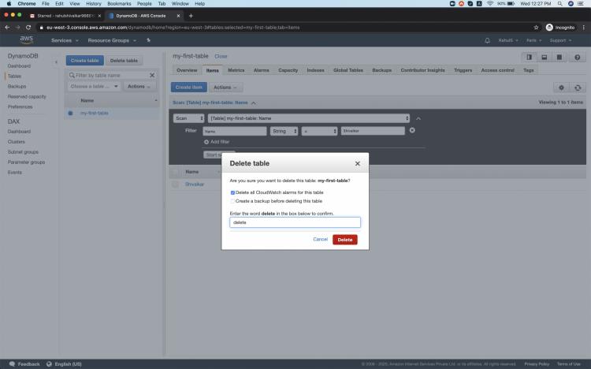This screenshot has width=591, height=369.
Task: Open Bookmarks in the Chrome menu bar
Action: (118, 4)
